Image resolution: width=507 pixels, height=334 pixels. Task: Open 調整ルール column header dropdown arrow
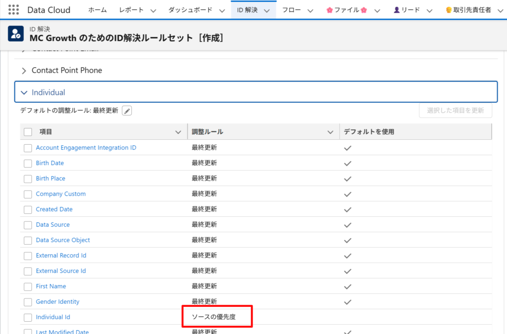click(x=330, y=132)
